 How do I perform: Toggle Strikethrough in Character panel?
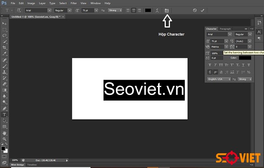(x=249, y=65)
